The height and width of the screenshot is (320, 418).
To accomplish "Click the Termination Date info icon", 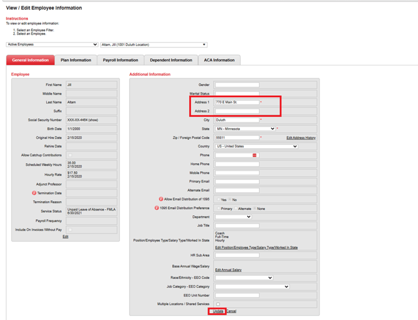I will tap(34, 193).
